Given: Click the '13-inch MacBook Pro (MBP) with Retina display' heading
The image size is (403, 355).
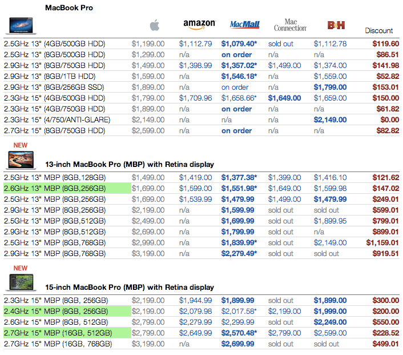Looking at the screenshot, I should pyautogui.click(x=130, y=165).
